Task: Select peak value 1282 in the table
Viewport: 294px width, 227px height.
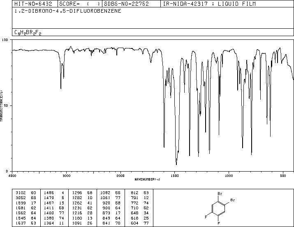Action: click(x=77, y=198)
